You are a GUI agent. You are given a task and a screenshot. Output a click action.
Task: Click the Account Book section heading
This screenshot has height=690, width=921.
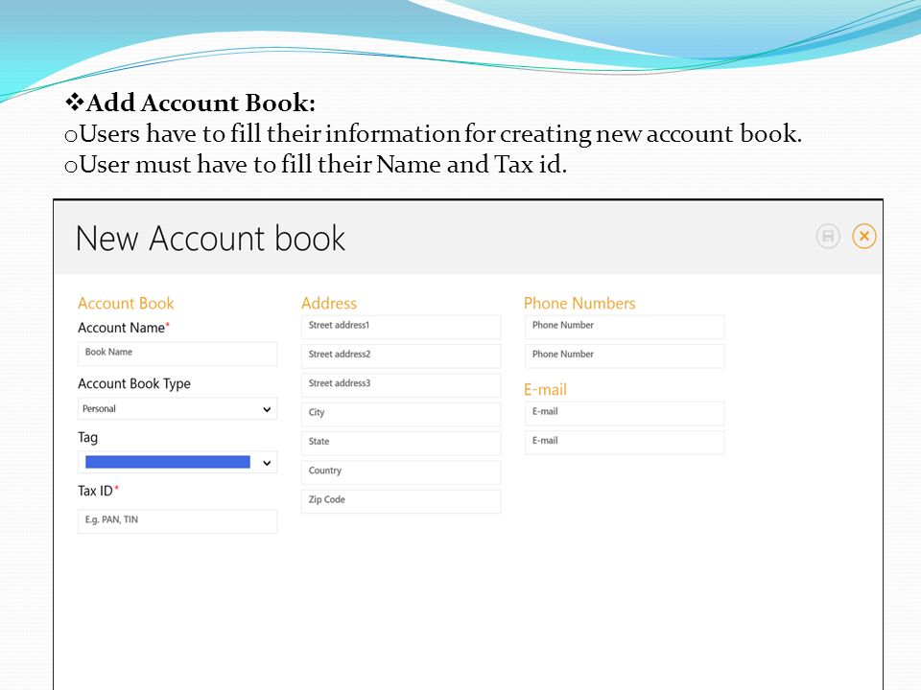[126, 304]
